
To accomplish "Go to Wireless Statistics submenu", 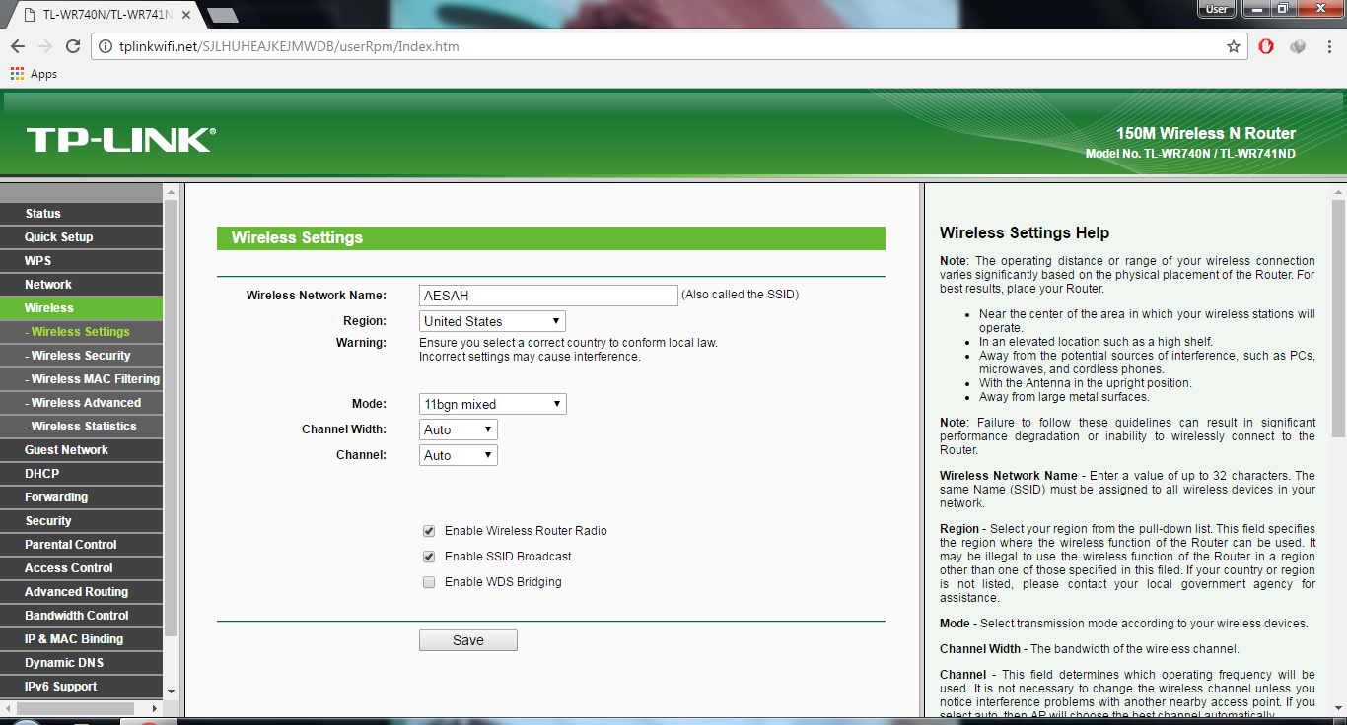I will coord(81,427).
